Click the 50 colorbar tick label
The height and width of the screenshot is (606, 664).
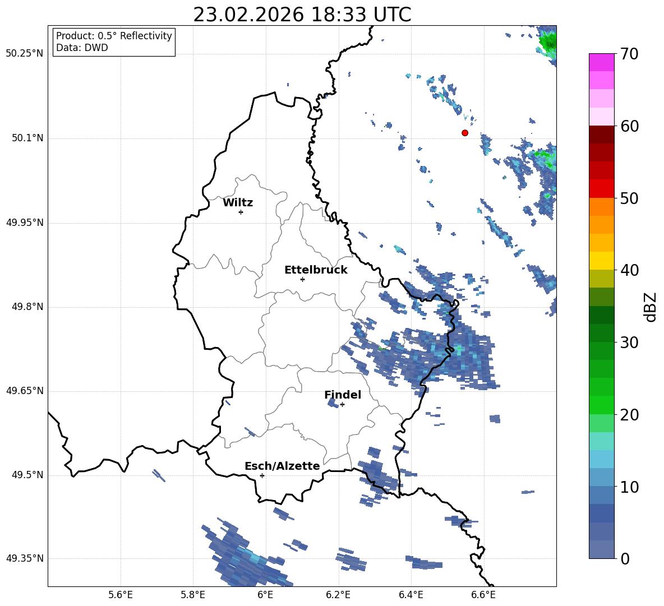[629, 198]
